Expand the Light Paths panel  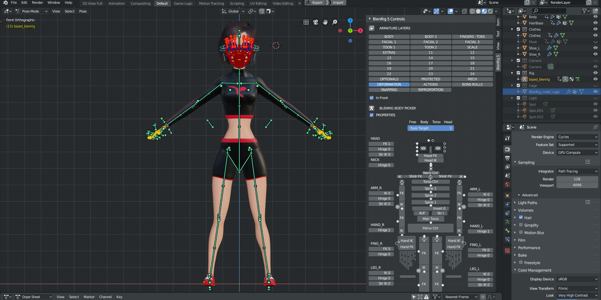(x=527, y=202)
